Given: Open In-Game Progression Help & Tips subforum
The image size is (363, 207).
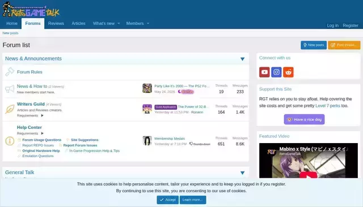Looking at the screenshot, I should pyautogui.click(x=94, y=150).
